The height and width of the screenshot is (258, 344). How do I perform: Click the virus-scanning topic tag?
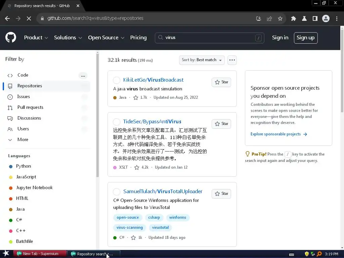(x=130, y=227)
